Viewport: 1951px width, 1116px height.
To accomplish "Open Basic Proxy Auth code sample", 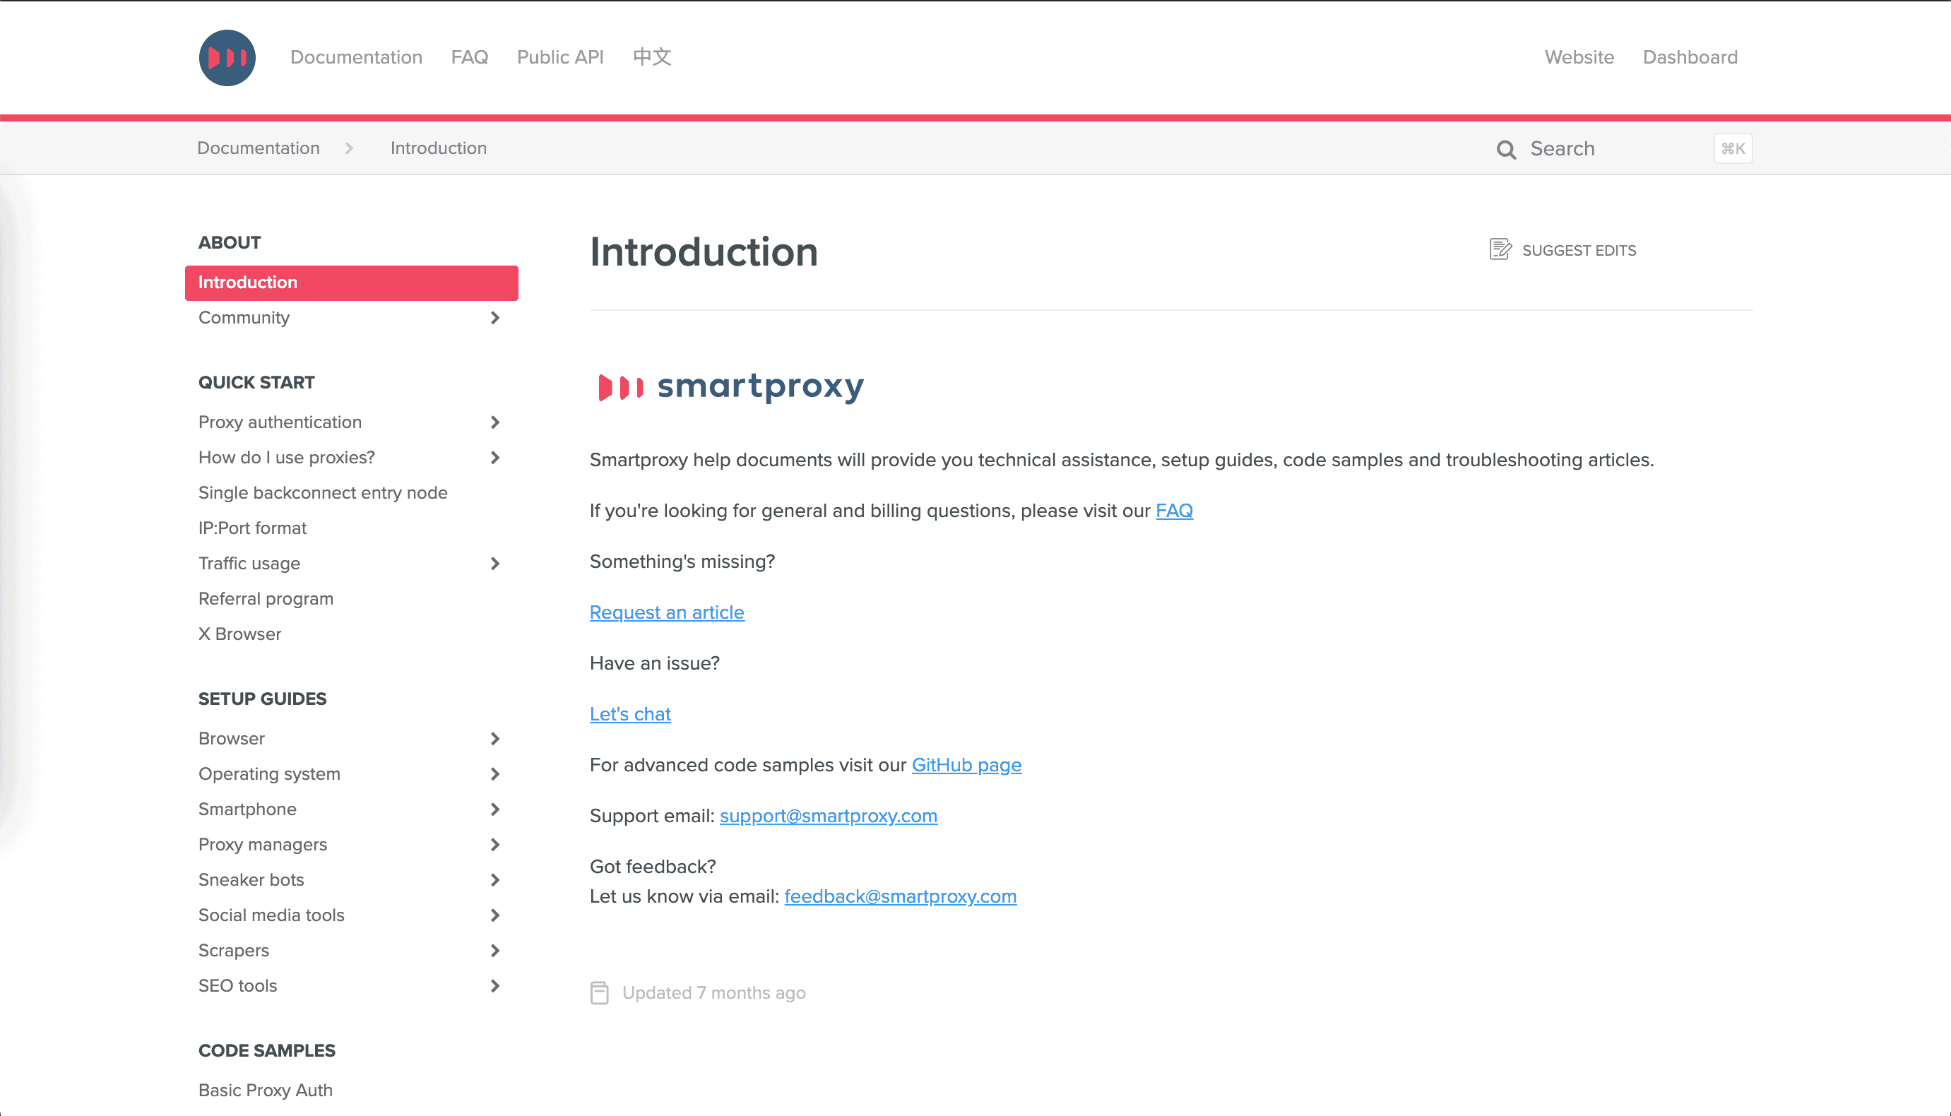I will coord(265,1091).
